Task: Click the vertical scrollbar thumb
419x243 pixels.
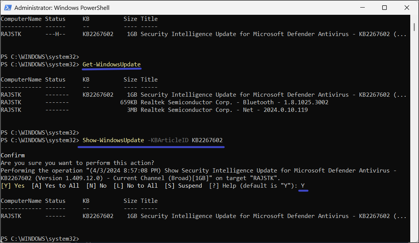Action: [415, 27]
